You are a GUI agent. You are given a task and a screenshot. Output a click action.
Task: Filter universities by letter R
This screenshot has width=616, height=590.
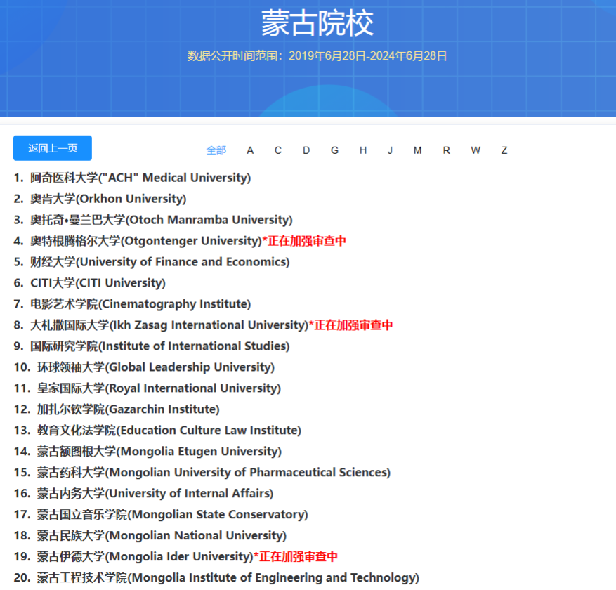pyautogui.click(x=445, y=150)
